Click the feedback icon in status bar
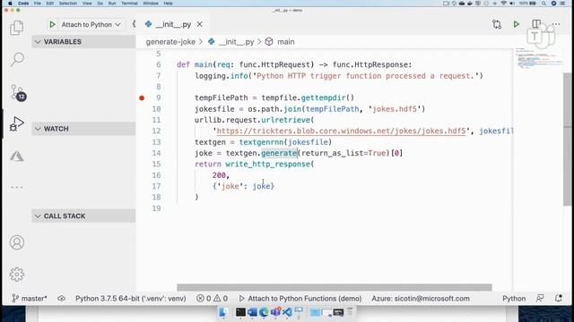The image size is (574, 322). click(540, 298)
